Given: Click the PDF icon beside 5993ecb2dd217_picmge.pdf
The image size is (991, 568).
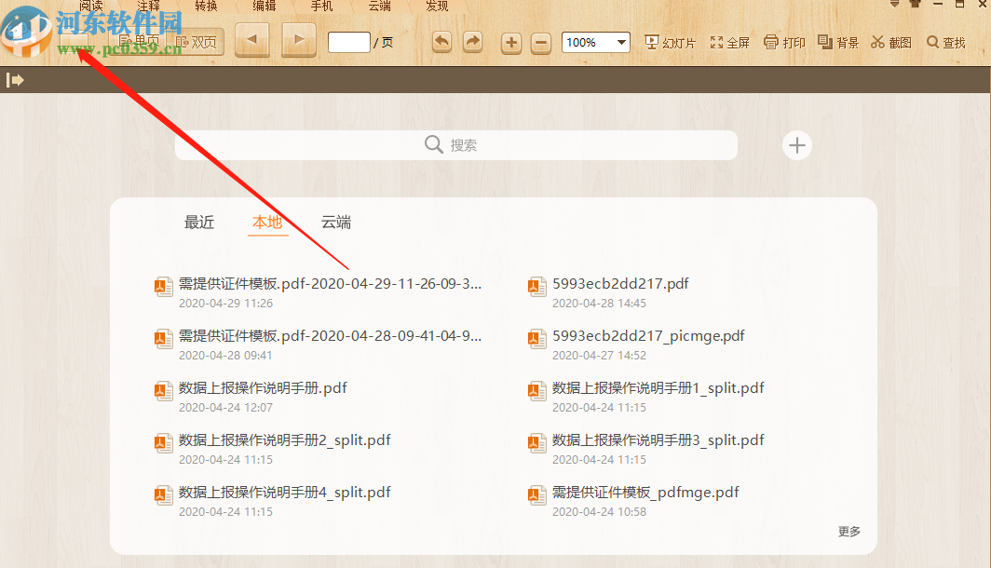Looking at the screenshot, I should point(537,339).
